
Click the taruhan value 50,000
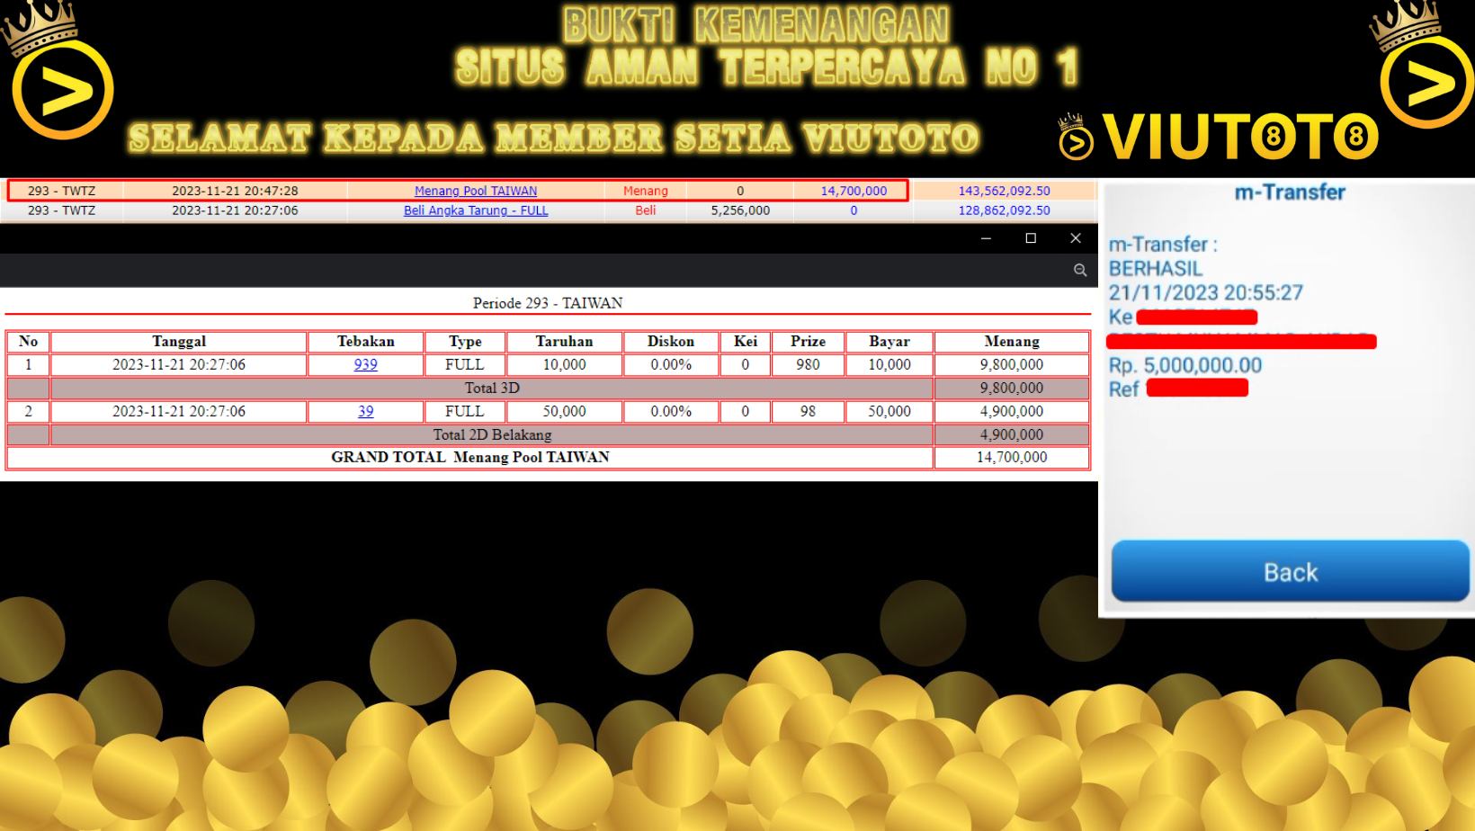coord(564,411)
